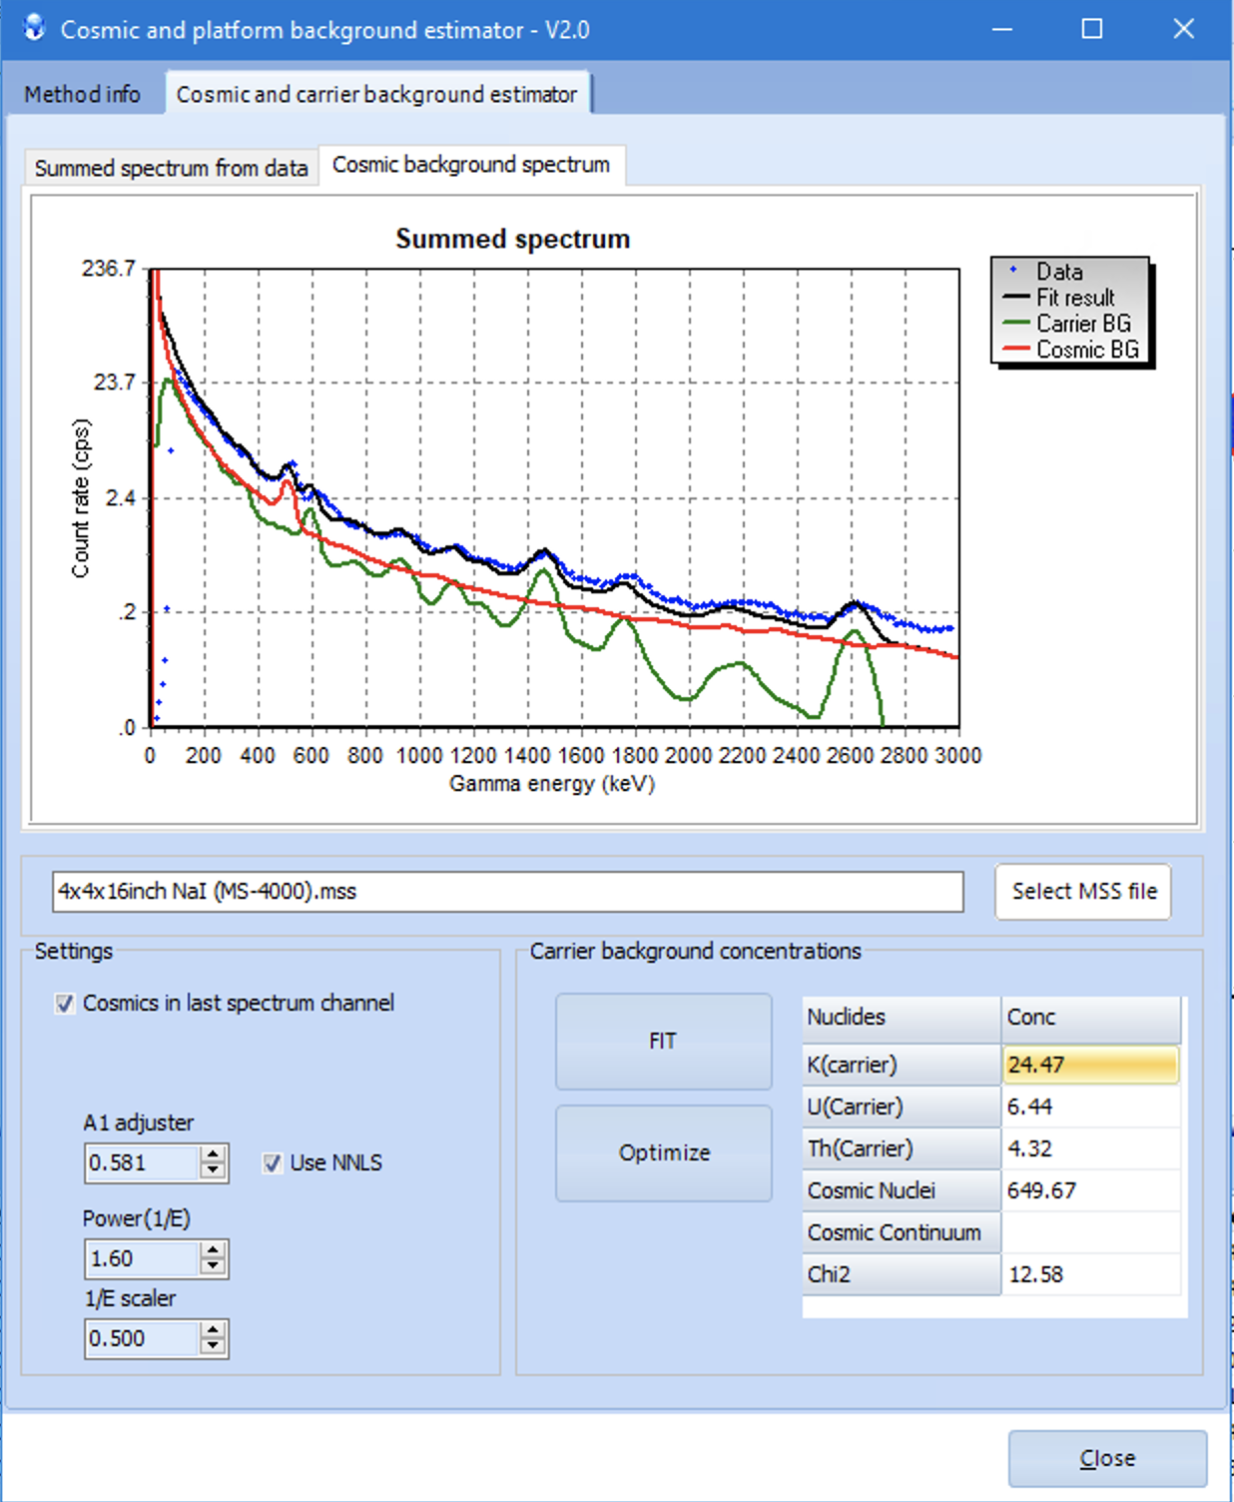This screenshot has height=1502, width=1234.
Task: Select the Cosmic background spectrum tab
Action: [471, 165]
